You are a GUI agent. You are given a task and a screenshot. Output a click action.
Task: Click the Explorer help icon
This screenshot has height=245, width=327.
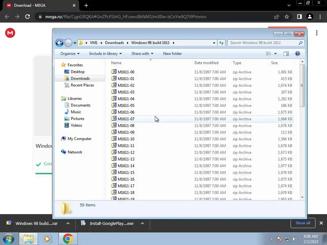click(298, 54)
